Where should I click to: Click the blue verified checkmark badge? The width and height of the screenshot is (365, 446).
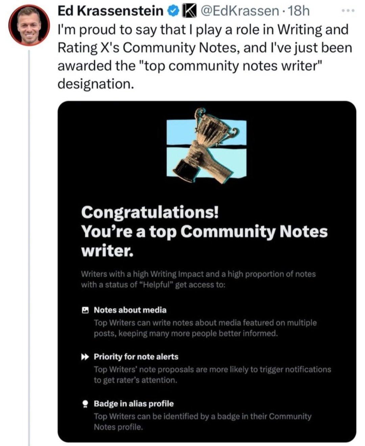point(173,11)
